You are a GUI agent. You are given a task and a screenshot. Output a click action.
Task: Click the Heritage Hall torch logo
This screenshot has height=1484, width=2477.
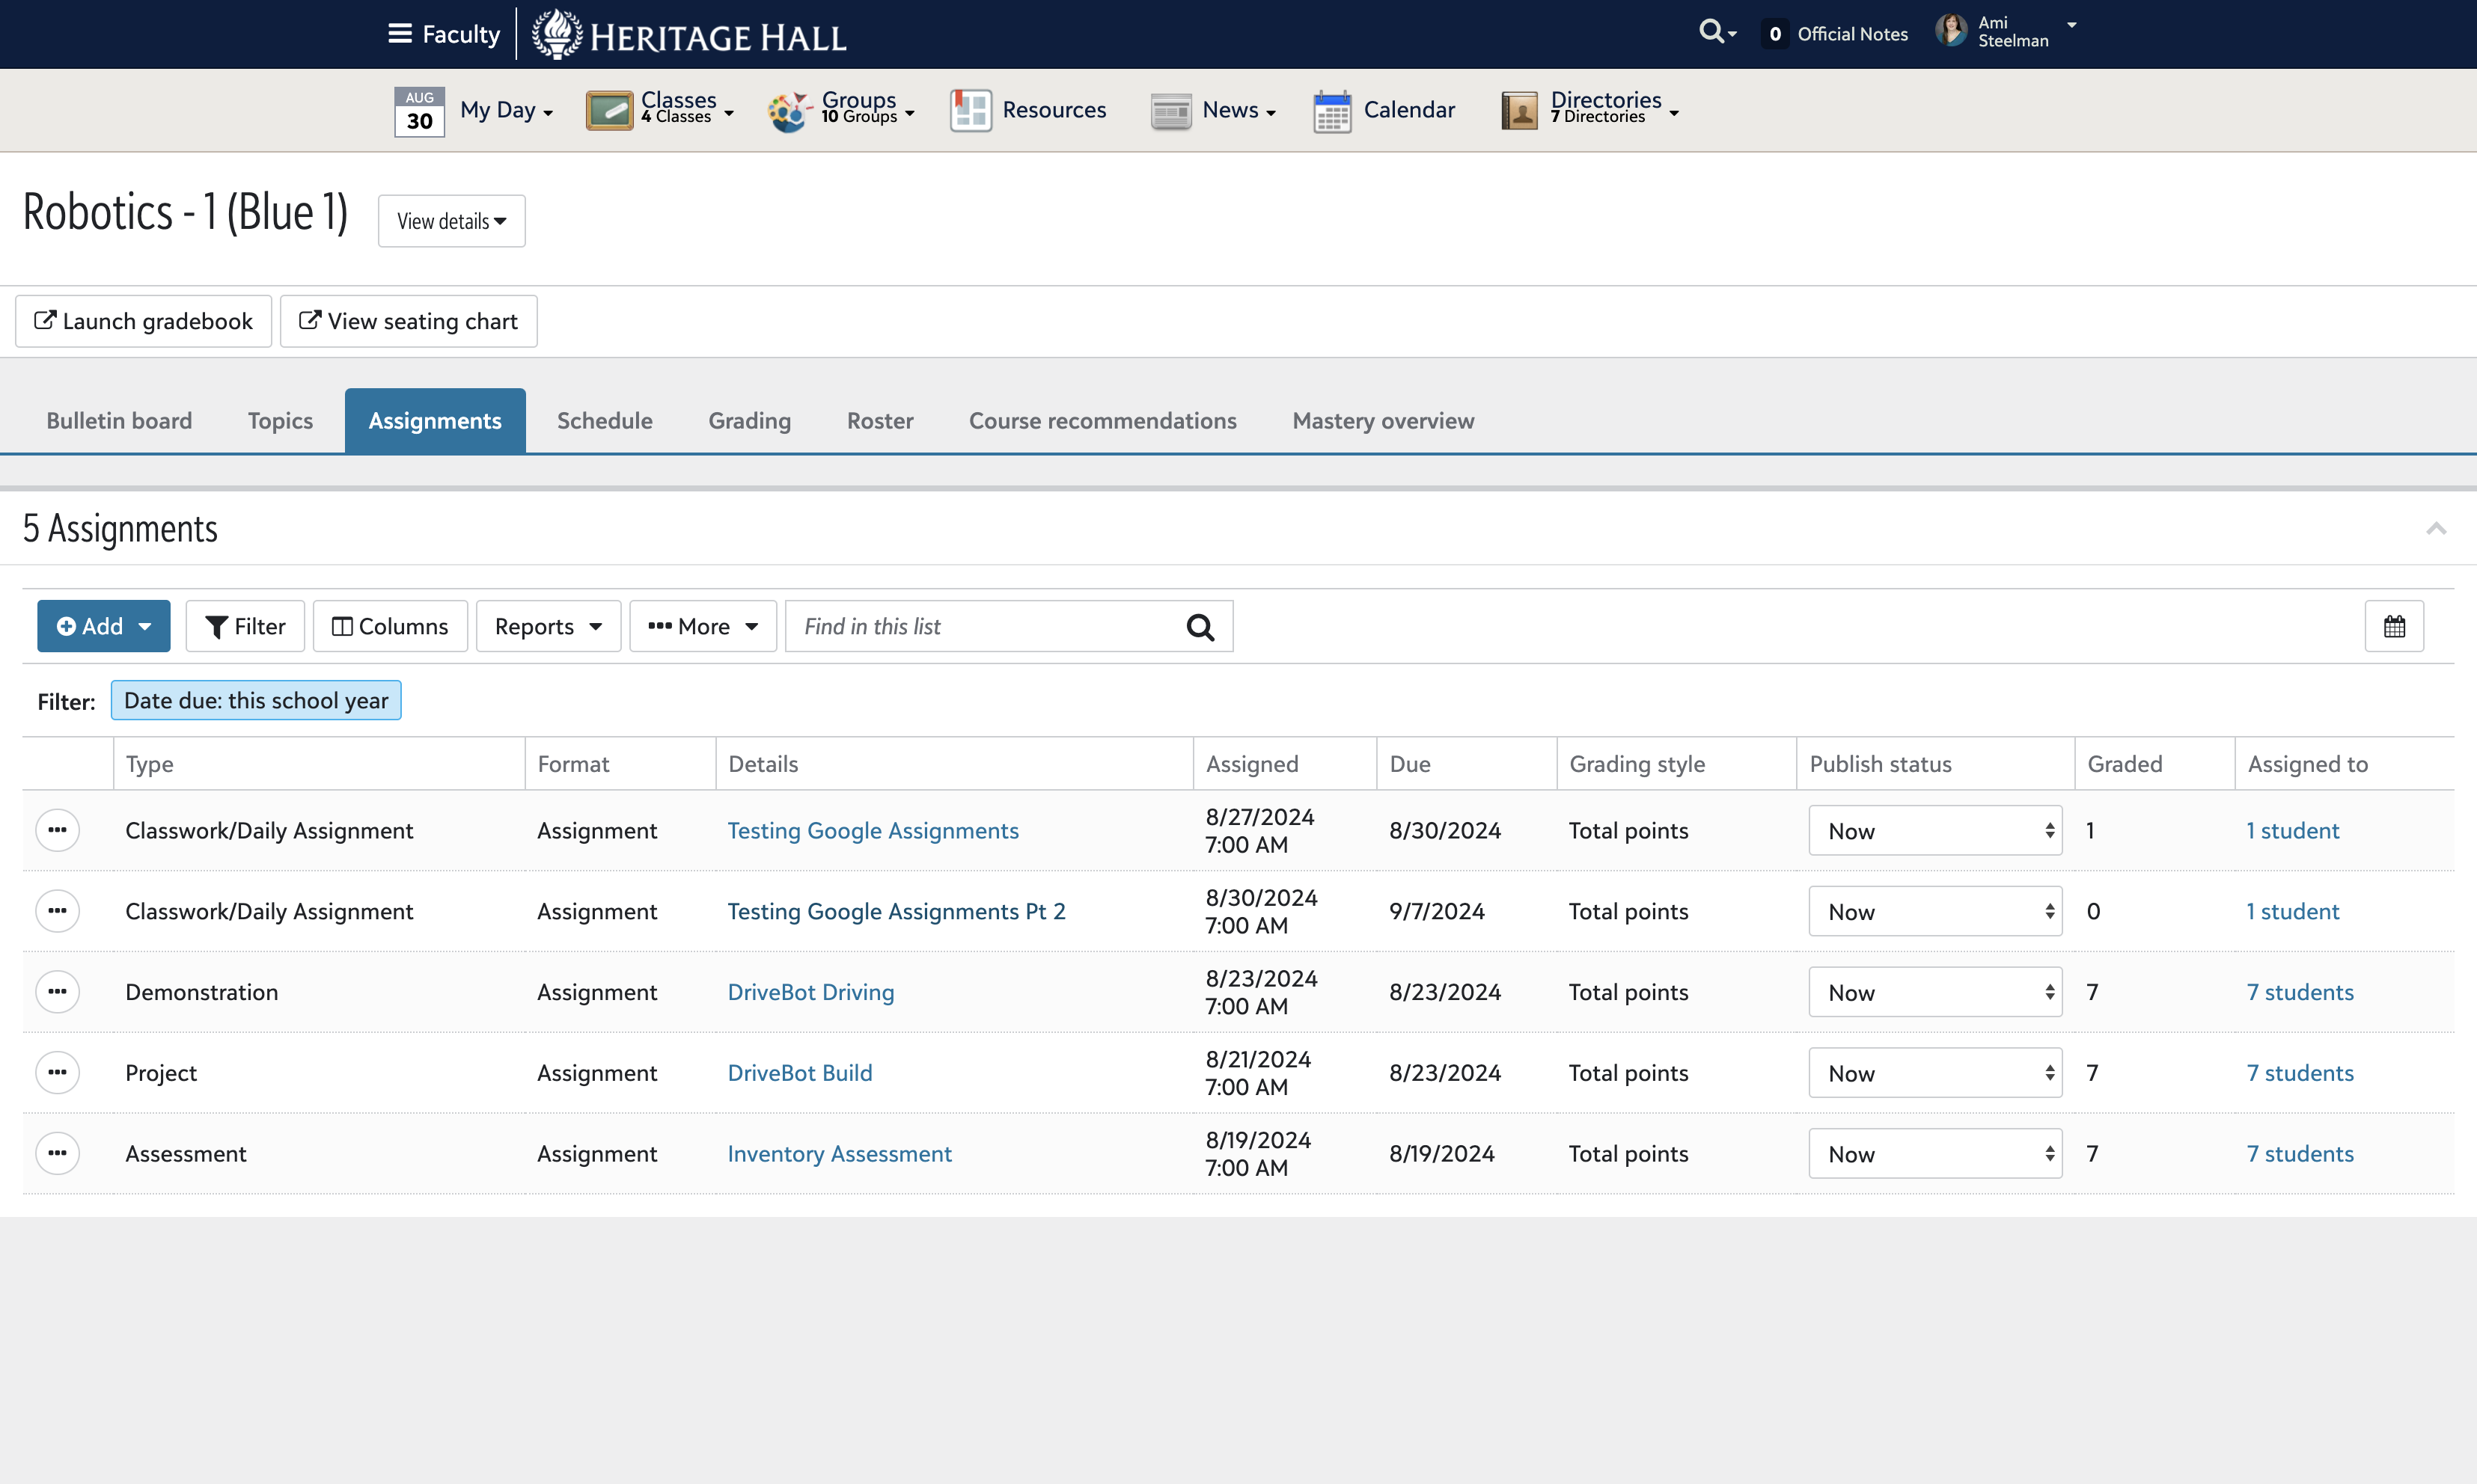[556, 34]
